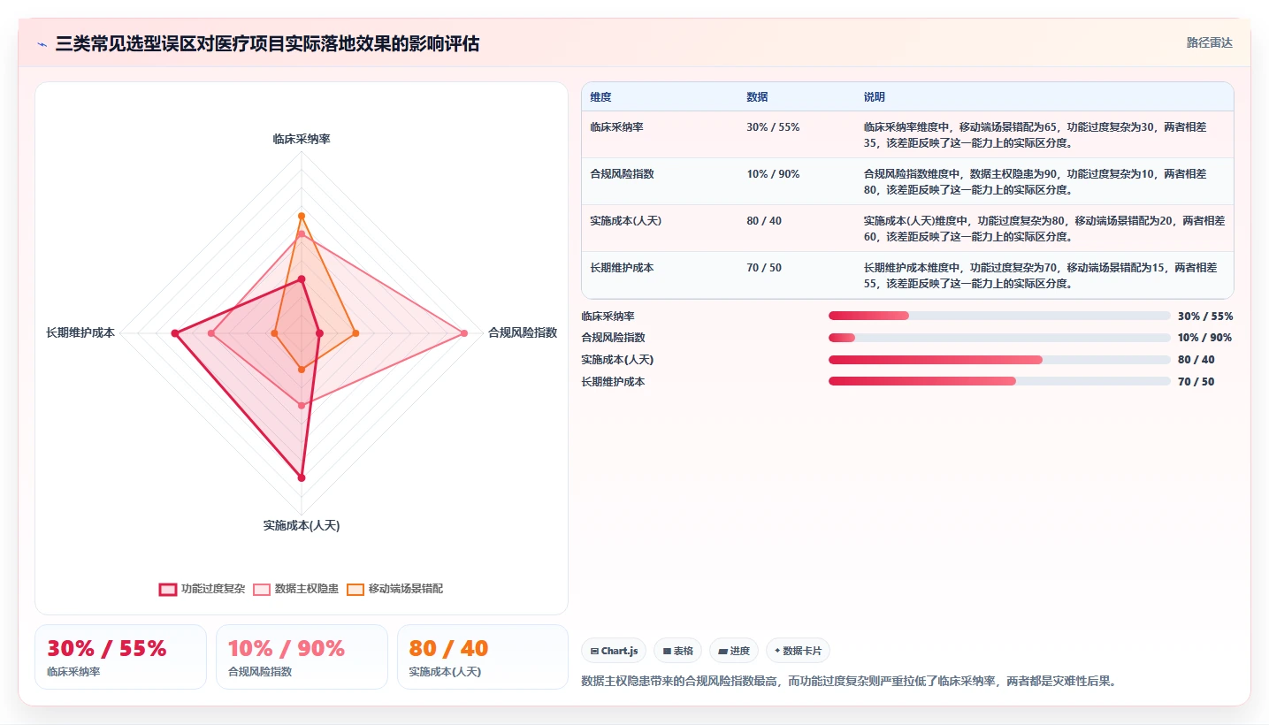
Task: Click the 功能过度复杂 point on 长期维护成本 axis
Action: pyautogui.click(x=175, y=333)
